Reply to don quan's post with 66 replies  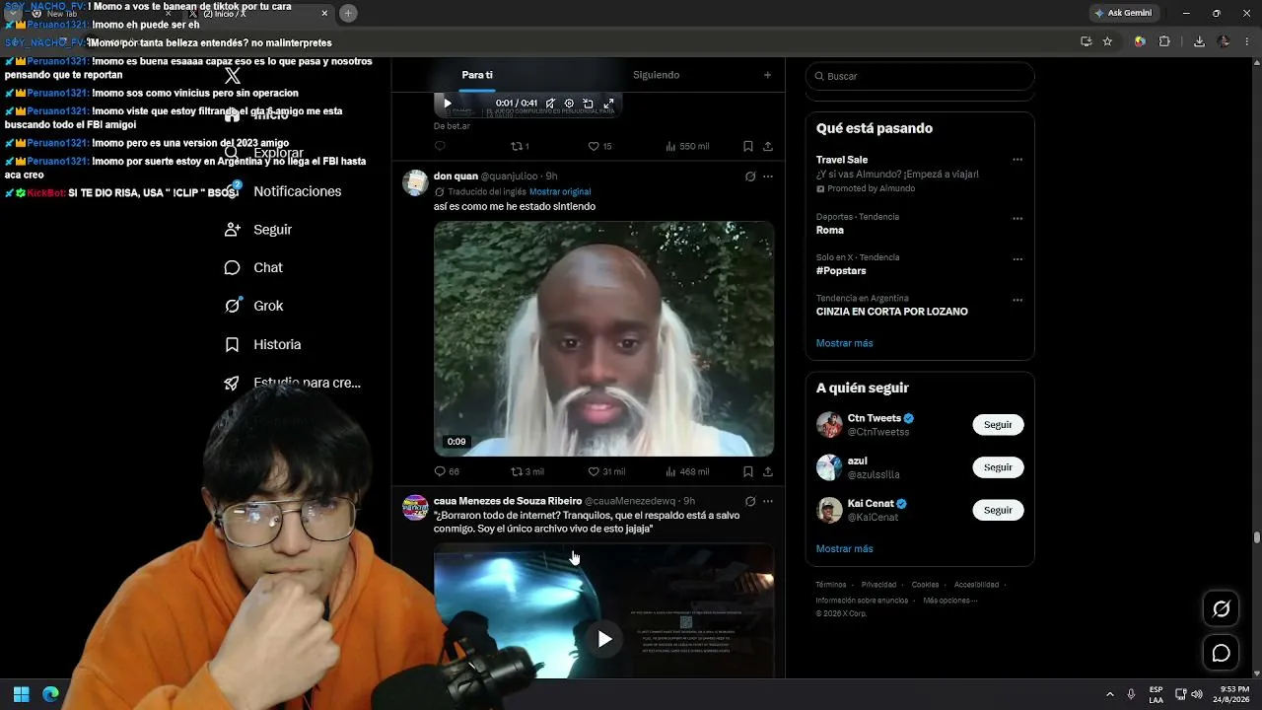(x=447, y=471)
